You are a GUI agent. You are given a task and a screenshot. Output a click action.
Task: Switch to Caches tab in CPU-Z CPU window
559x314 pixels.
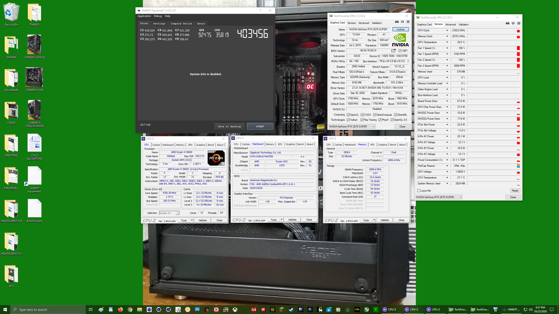pyautogui.click(x=156, y=145)
